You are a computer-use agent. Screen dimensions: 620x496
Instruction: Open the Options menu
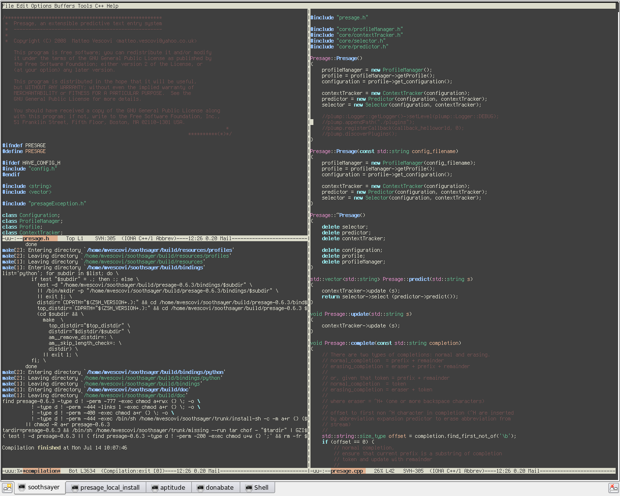pyautogui.click(x=41, y=6)
